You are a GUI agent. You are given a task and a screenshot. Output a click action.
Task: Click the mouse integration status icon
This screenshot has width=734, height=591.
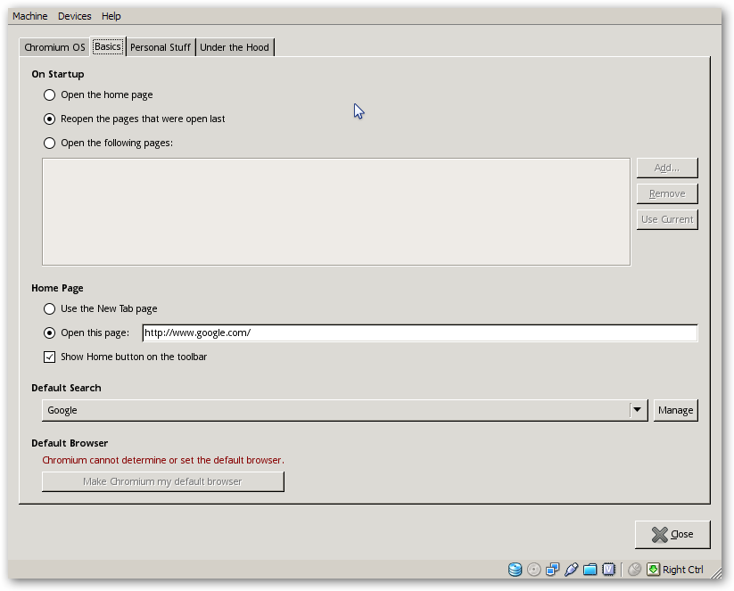[x=634, y=570]
